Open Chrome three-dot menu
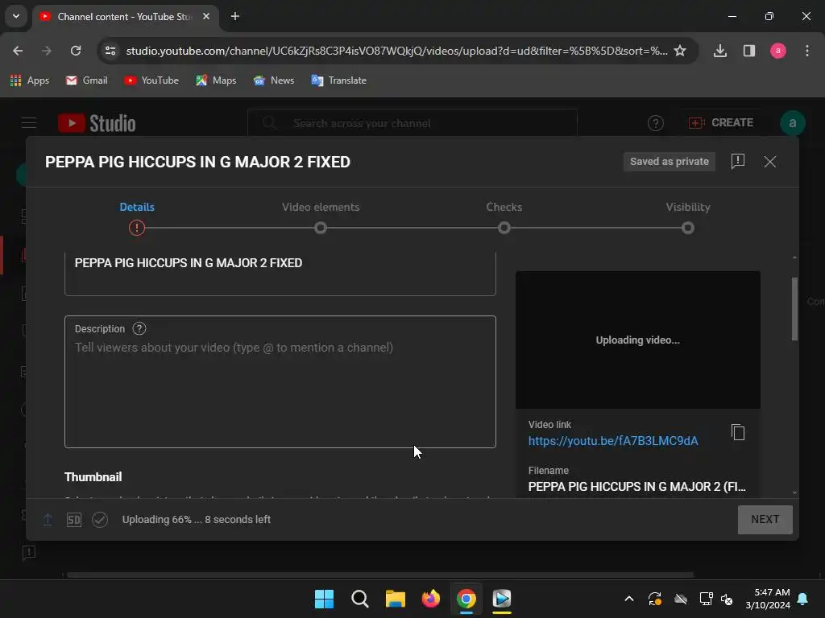This screenshot has width=825, height=618. point(807,51)
